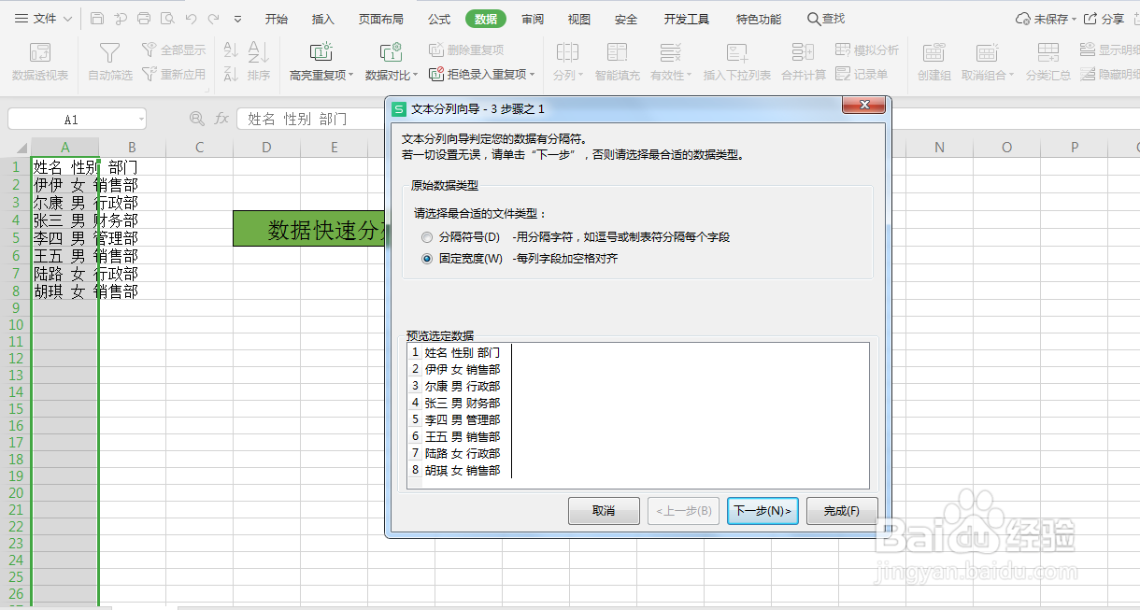Switch to the 视图 tab

tap(579, 19)
